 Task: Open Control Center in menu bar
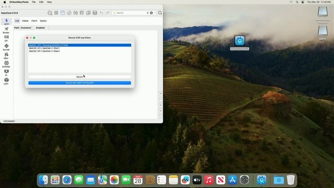[303, 2]
